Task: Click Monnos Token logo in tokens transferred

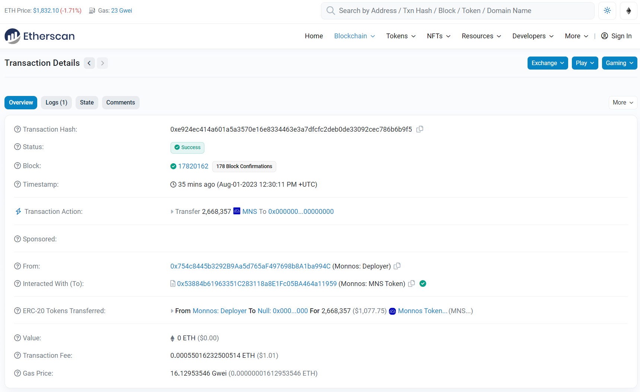Action: pyautogui.click(x=392, y=311)
